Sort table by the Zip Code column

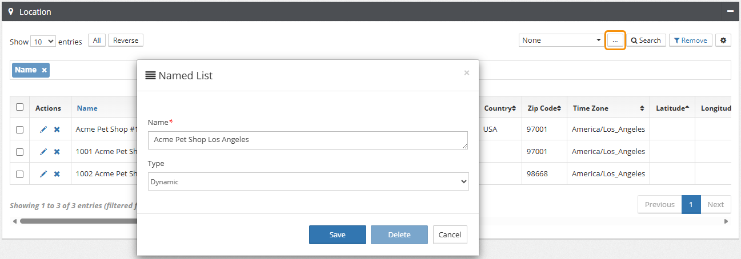(543, 108)
